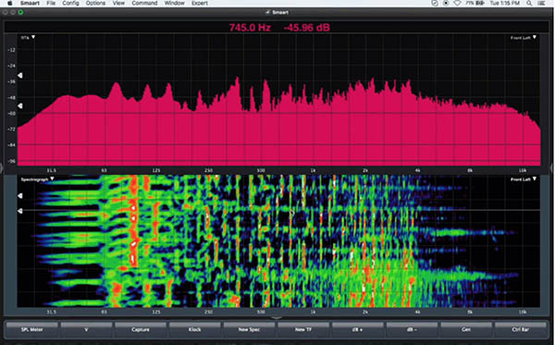Viewport: 555px width, 345px height.
Task: Click the lower spectrograph threshold slider handle
Action: coord(20,211)
